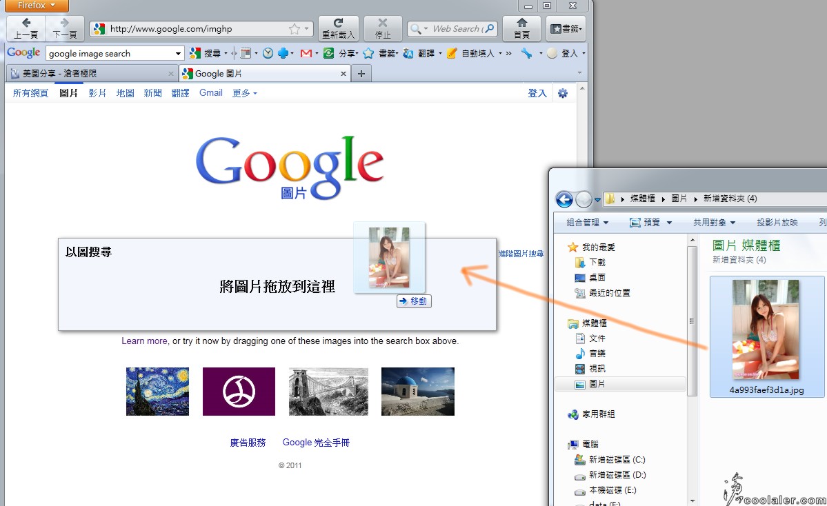The height and width of the screenshot is (506, 827).
Task: Open the 進階圖片搜尋 advanced search link
Action: 521,254
